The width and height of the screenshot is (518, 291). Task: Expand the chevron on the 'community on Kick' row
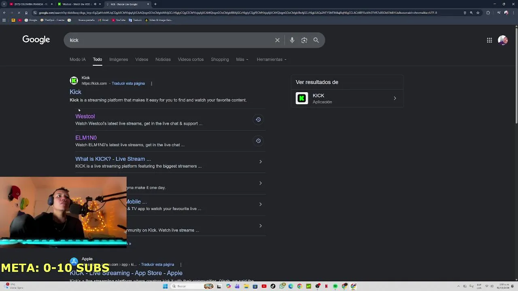260,226
